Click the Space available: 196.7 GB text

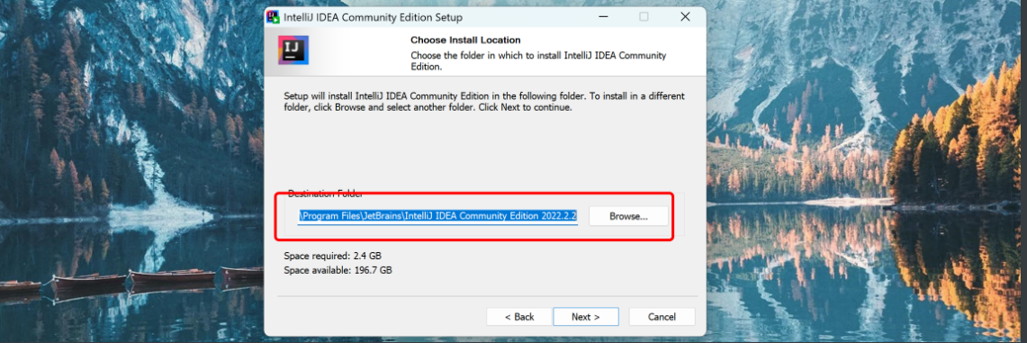pos(338,270)
